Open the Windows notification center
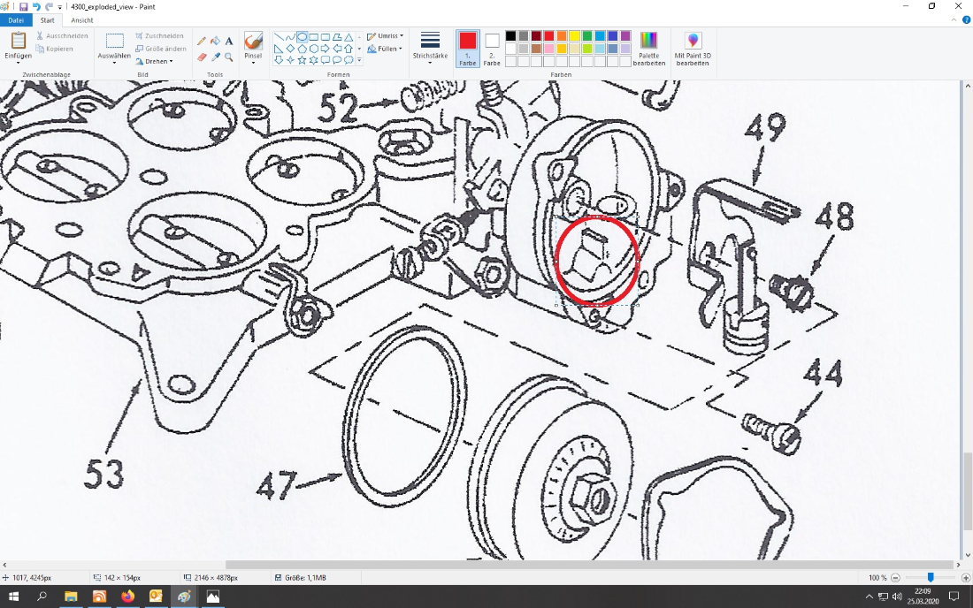This screenshot has height=608, width=973. (954, 597)
